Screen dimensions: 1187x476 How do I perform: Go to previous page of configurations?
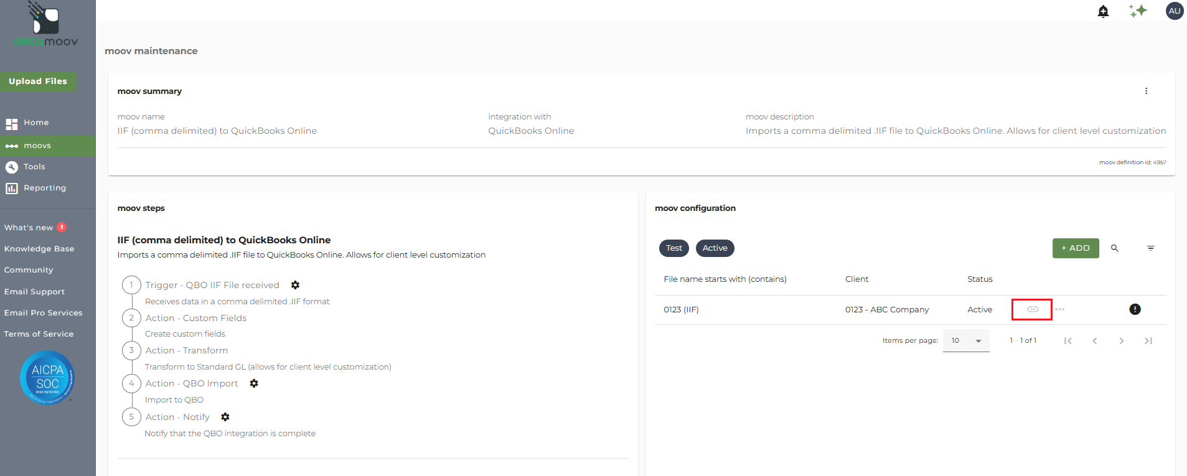[x=1095, y=341]
